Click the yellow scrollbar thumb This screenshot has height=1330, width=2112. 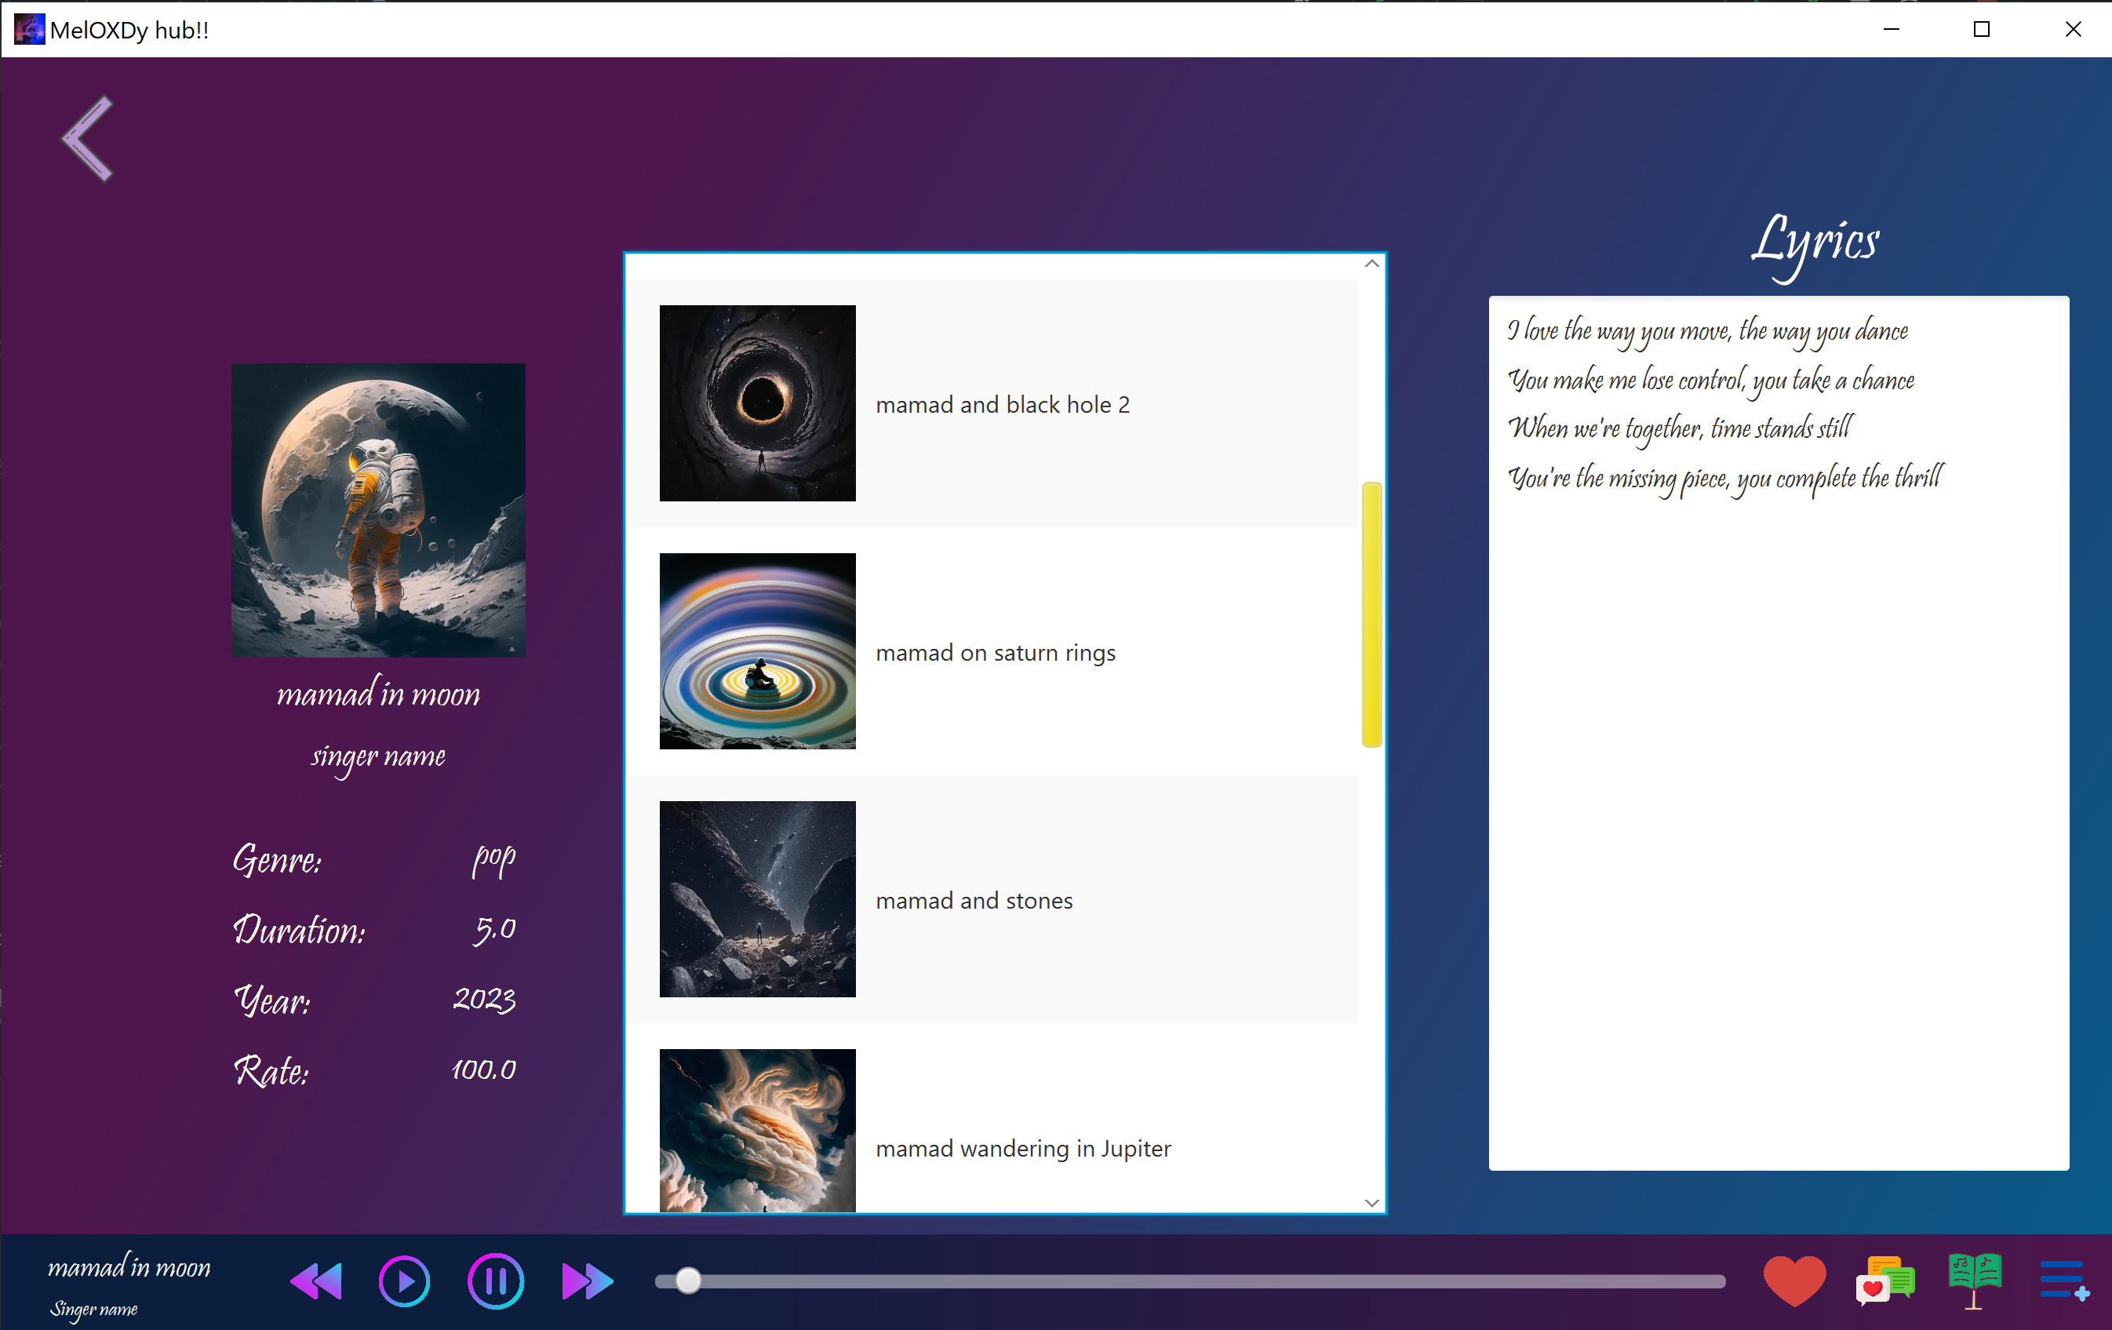(x=1371, y=614)
